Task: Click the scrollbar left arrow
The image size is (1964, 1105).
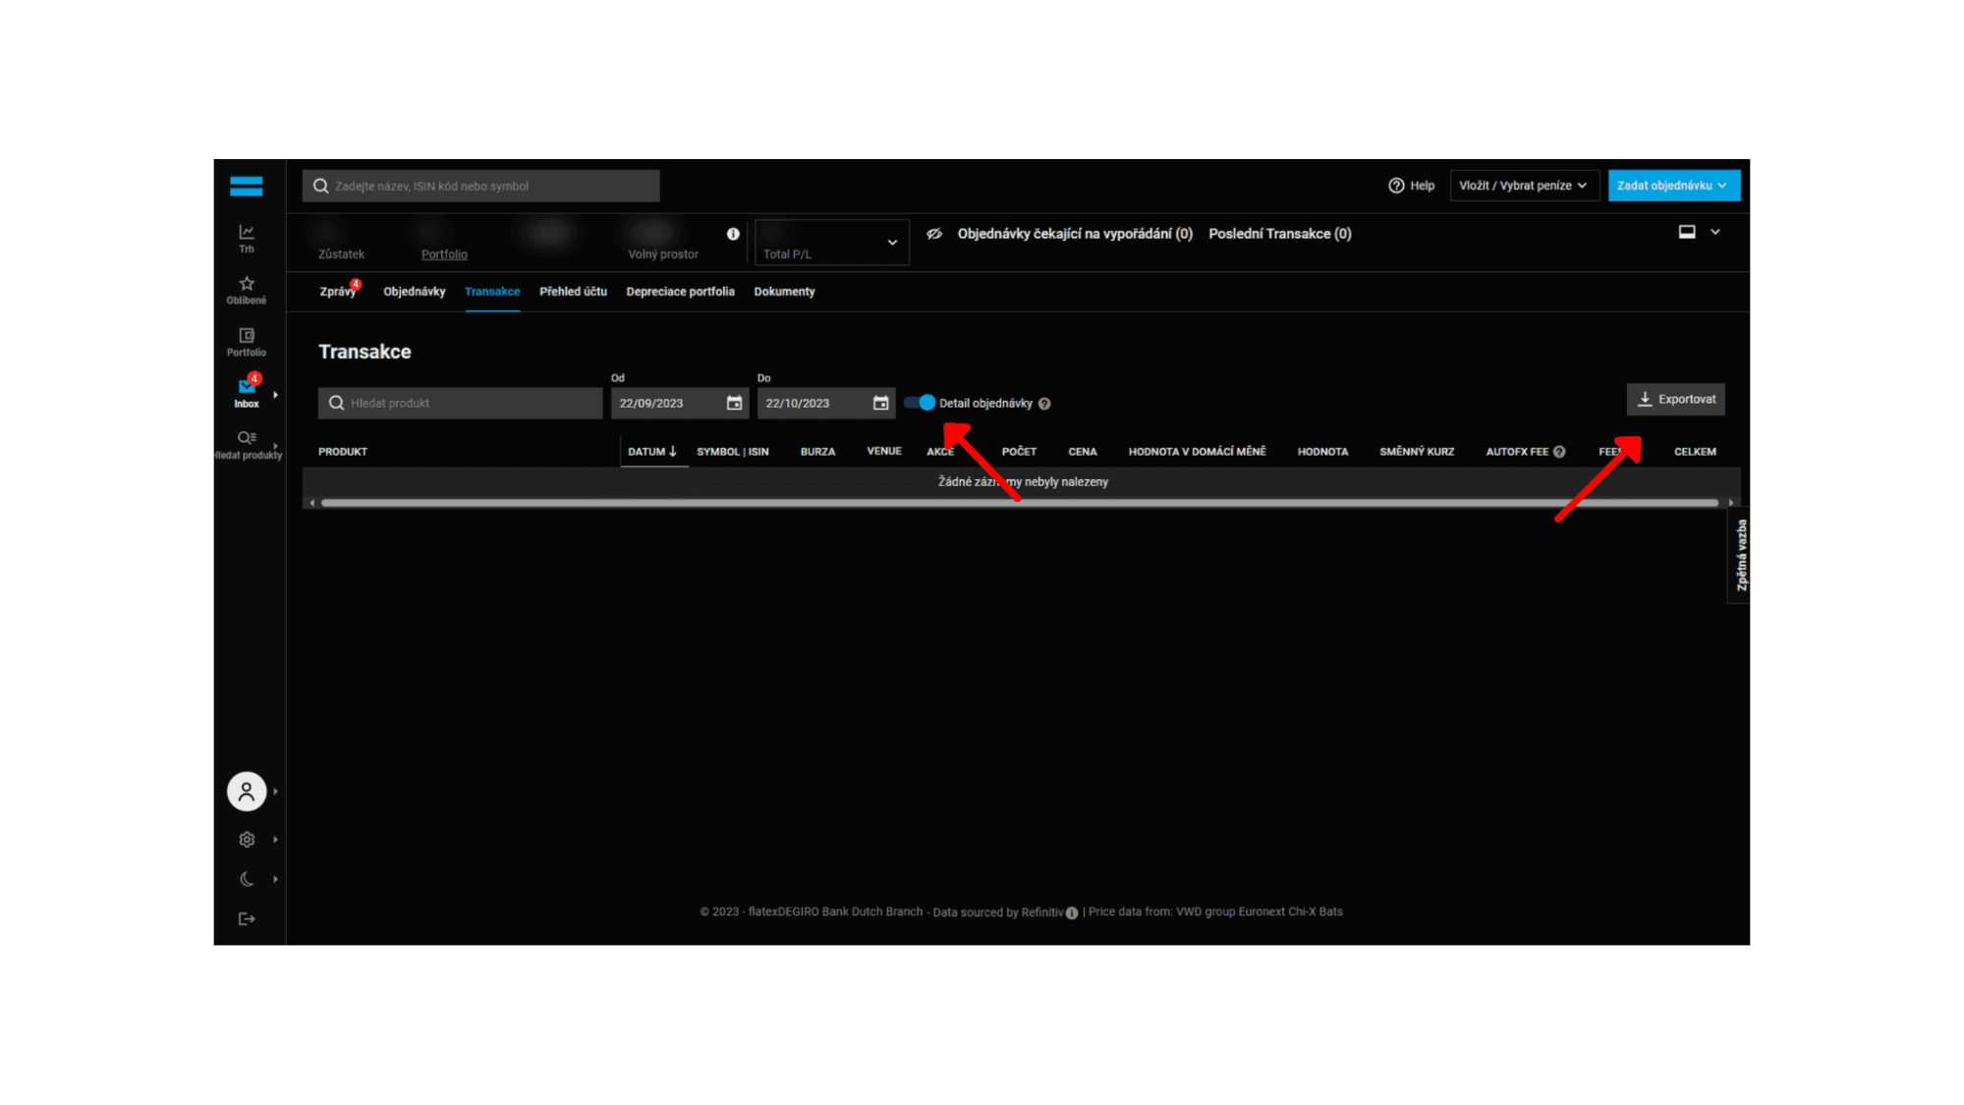Action: click(311, 503)
